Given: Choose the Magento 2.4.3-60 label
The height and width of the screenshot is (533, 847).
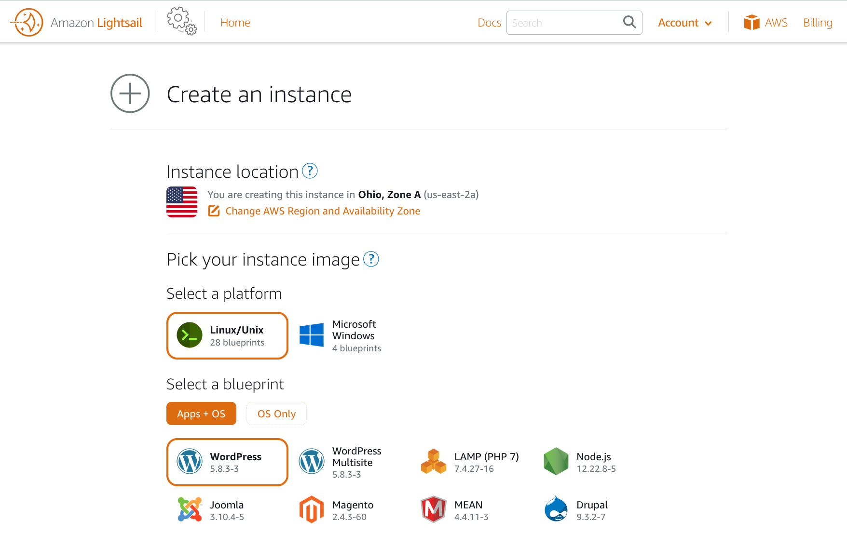Looking at the screenshot, I should (x=353, y=510).
